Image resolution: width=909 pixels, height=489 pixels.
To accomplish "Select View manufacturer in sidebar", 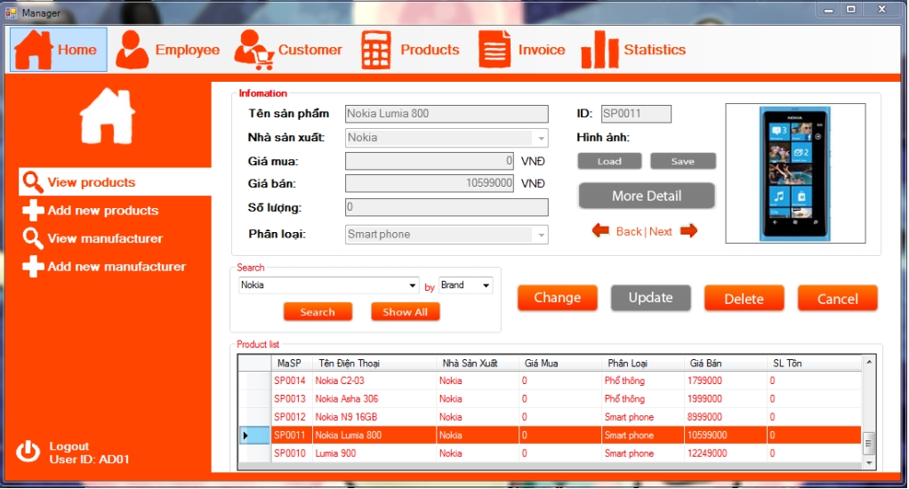I will pyautogui.click(x=105, y=238).
